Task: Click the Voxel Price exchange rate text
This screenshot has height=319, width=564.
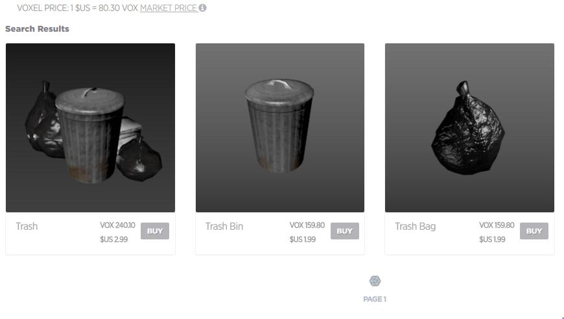Action: click(77, 8)
